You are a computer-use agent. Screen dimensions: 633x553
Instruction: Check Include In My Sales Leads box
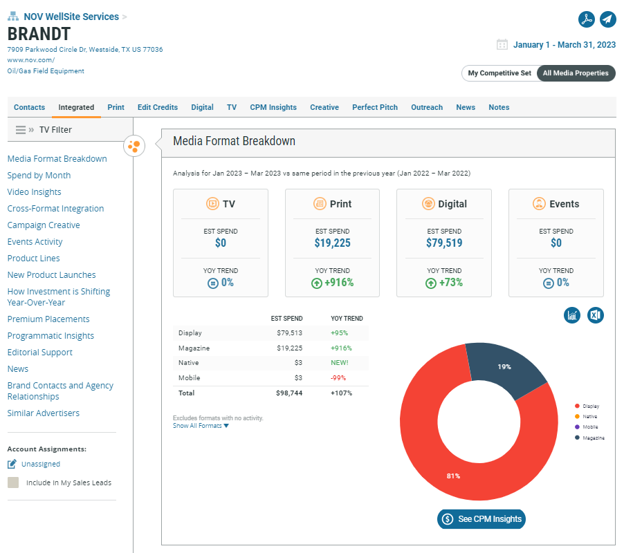point(13,482)
